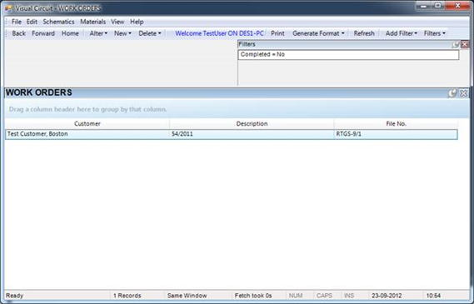Close the Visual Circuit window
This screenshot has height=304, width=474.
point(457,6)
